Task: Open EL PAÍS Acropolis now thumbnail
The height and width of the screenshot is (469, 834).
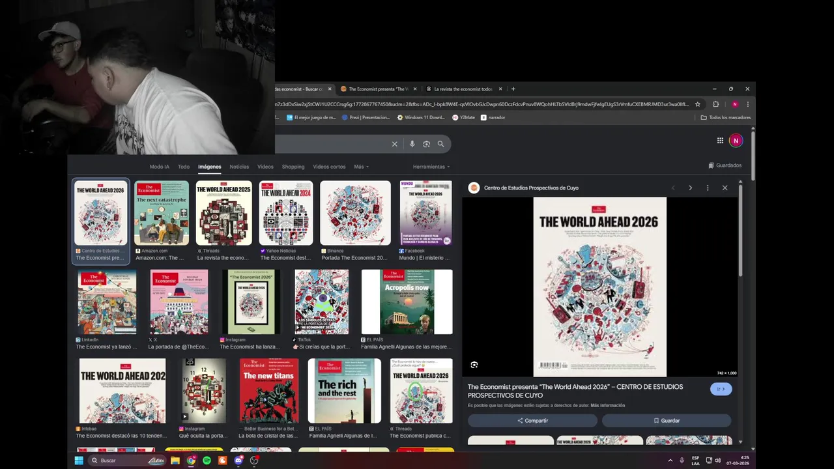Action: point(407,302)
